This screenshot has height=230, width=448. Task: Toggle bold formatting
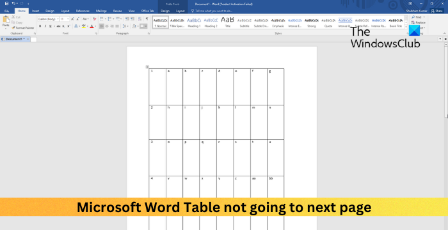pos(40,26)
